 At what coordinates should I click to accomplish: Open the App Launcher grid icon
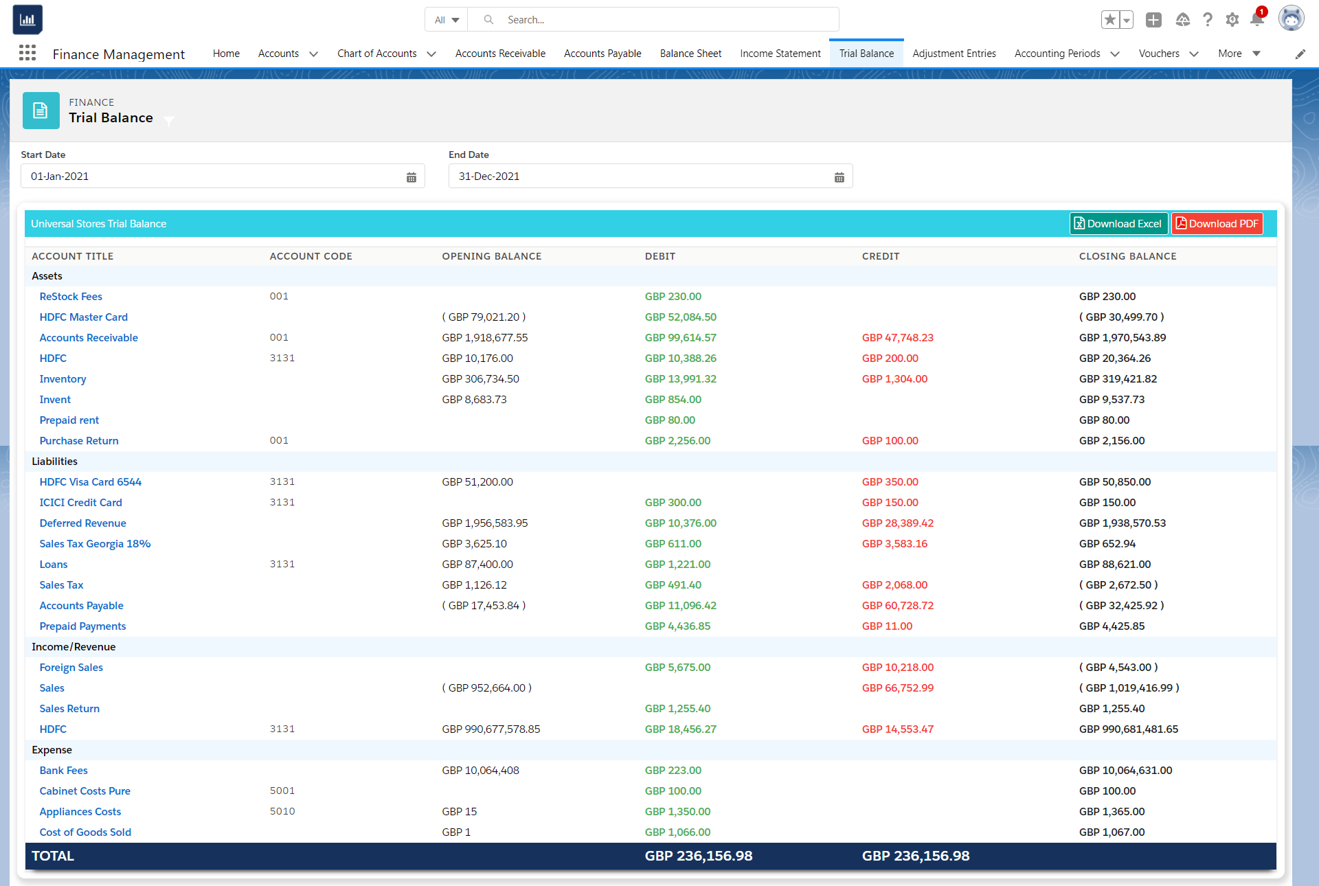(27, 53)
